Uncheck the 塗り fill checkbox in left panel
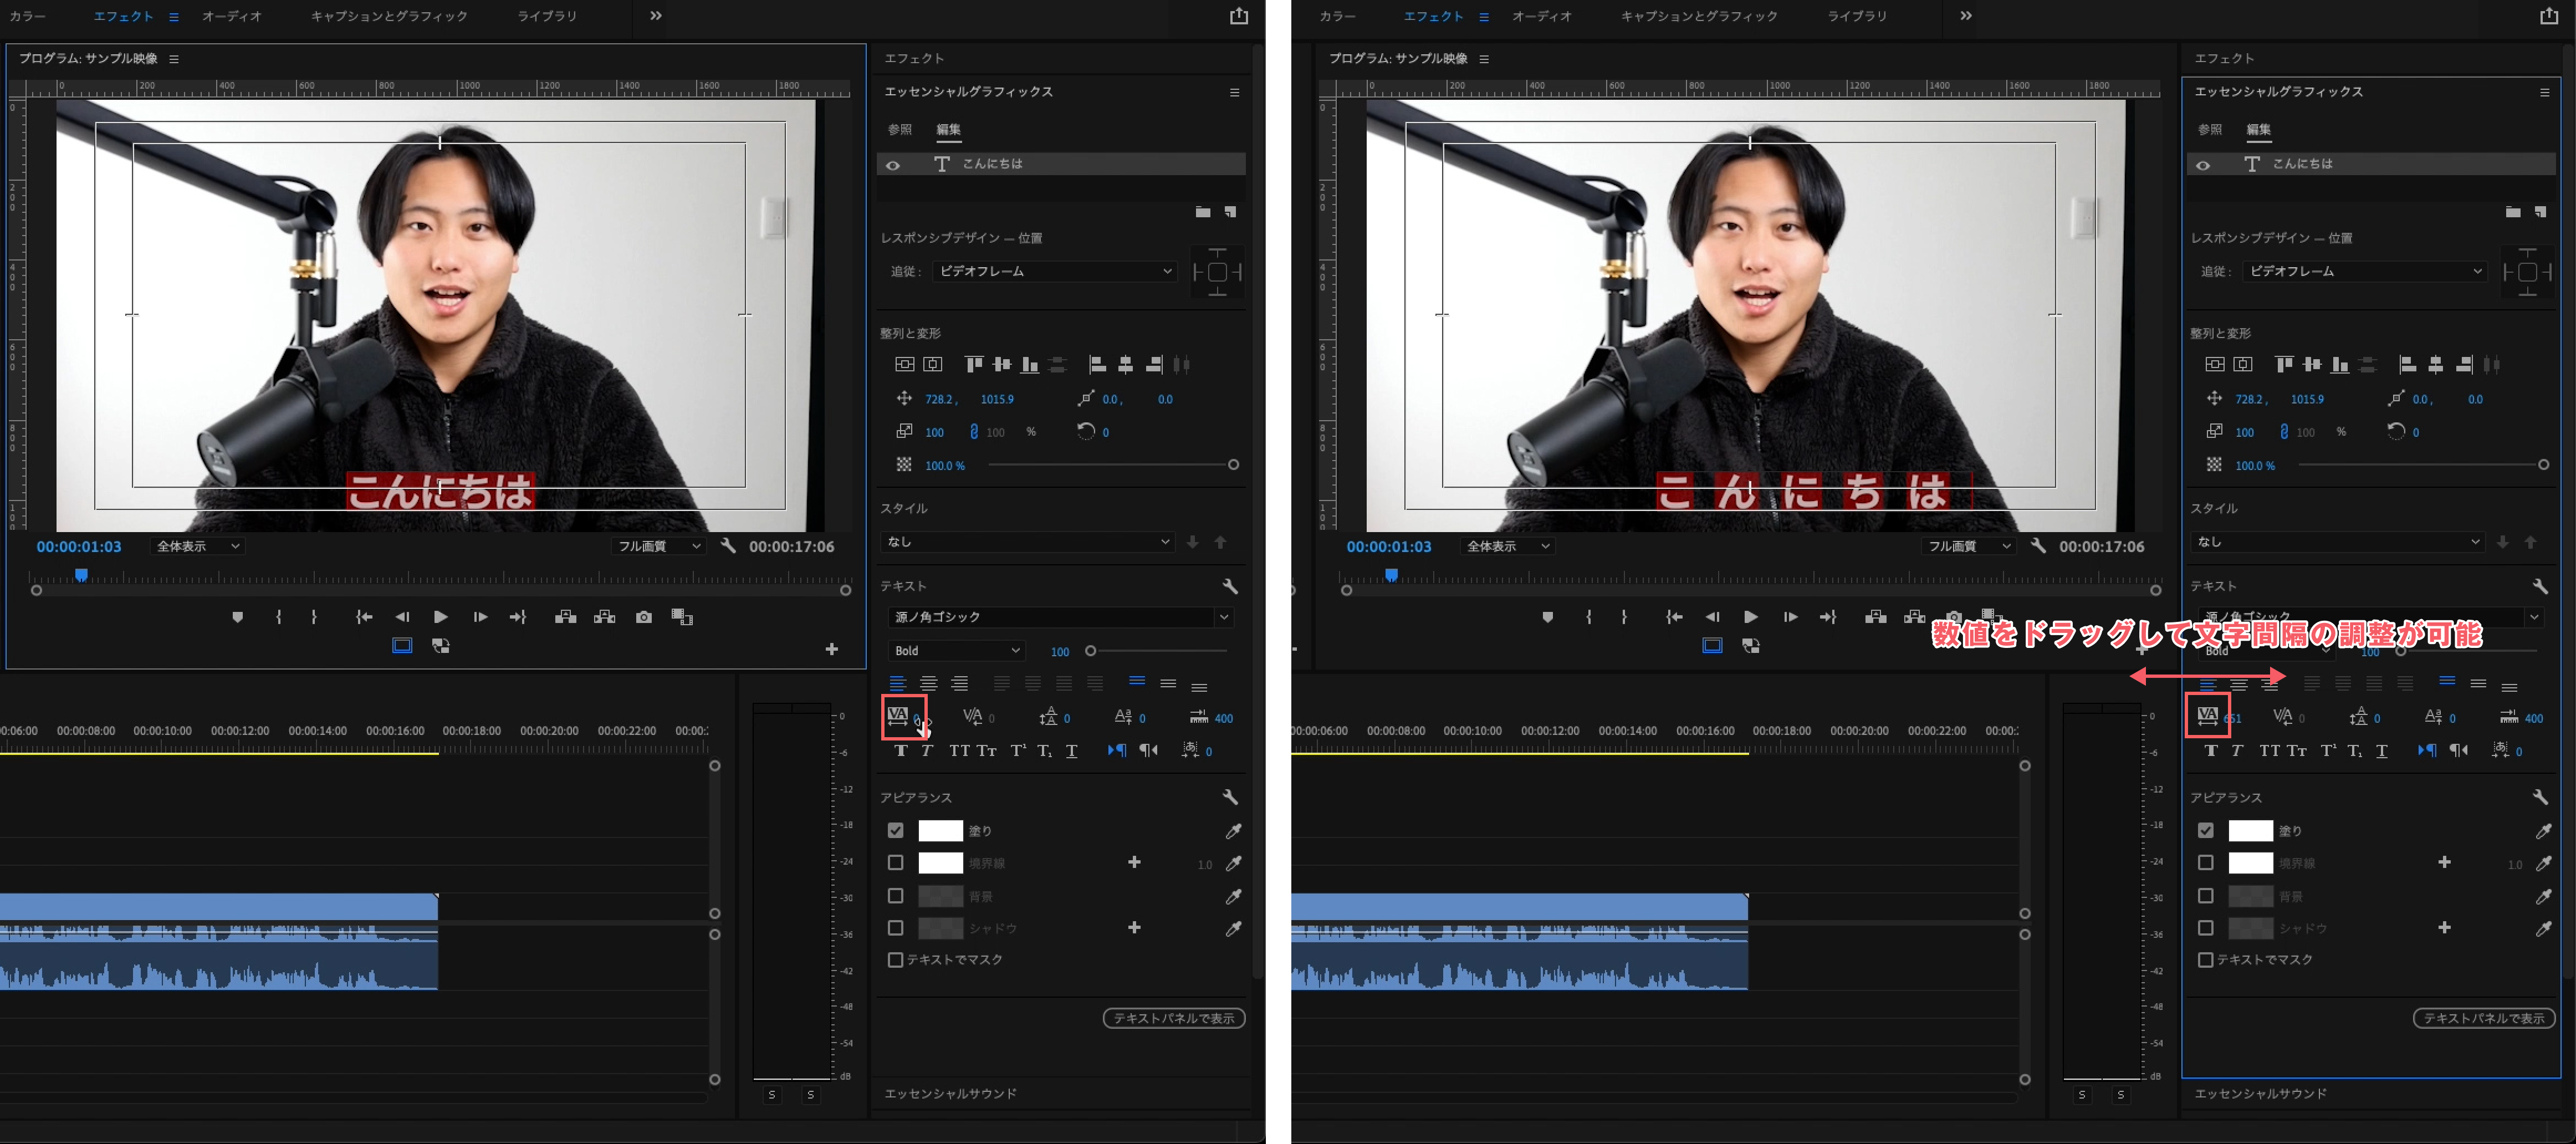This screenshot has width=2576, height=1144. (895, 830)
